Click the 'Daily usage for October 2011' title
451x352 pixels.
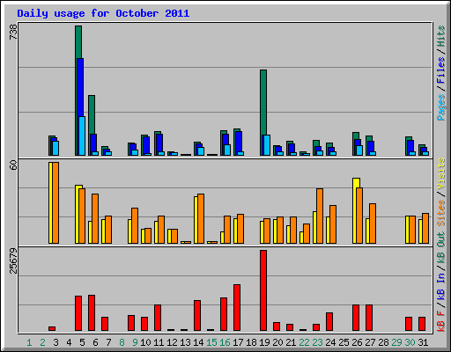[103, 13]
